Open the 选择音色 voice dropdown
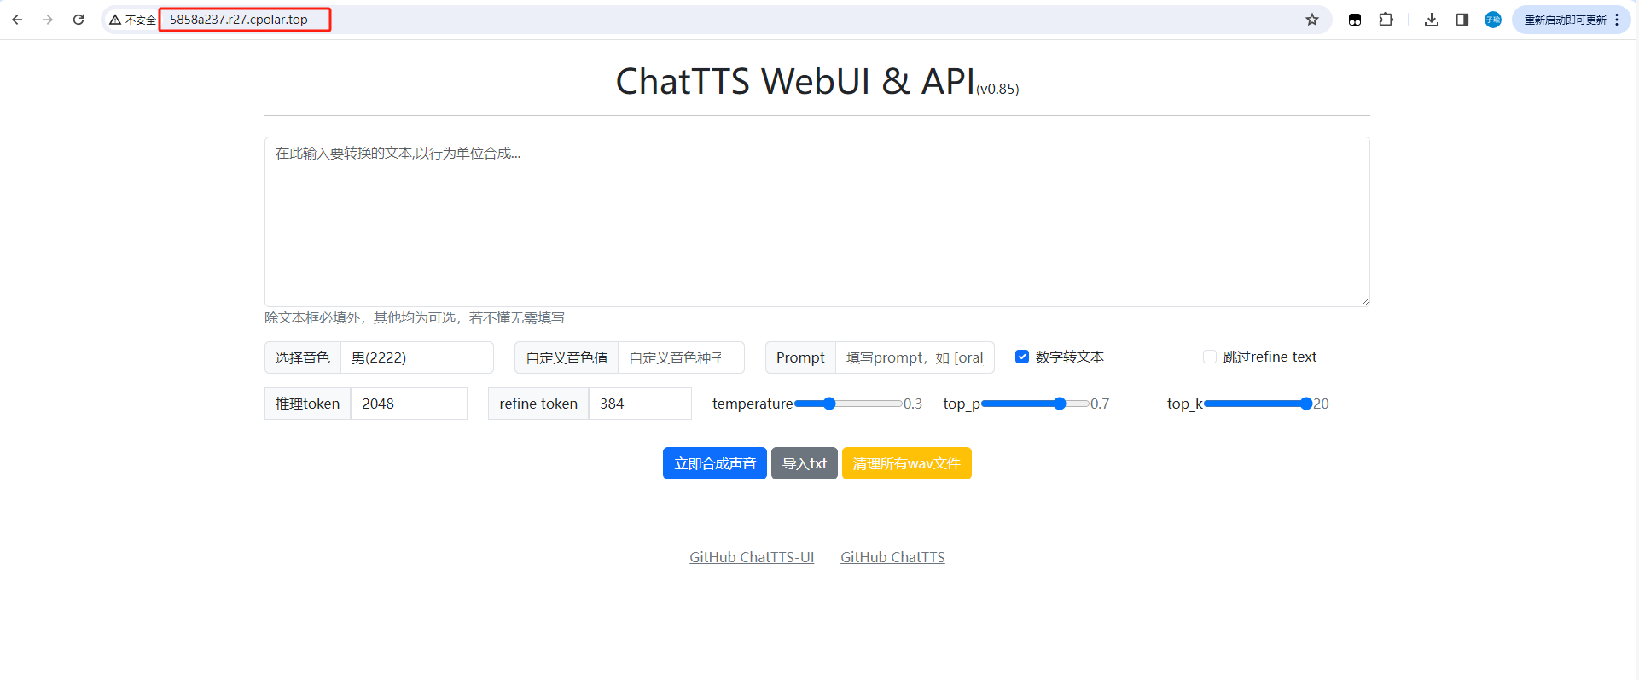This screenshot has height=680, width=1639. coord(416,357)
